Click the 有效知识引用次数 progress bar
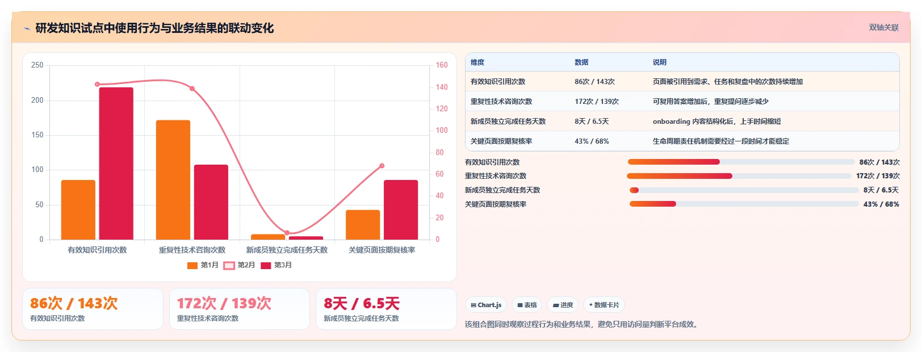This screenshot has height=352, width=922. (741, 162)
